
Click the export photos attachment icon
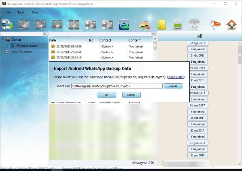click(145, 25)
